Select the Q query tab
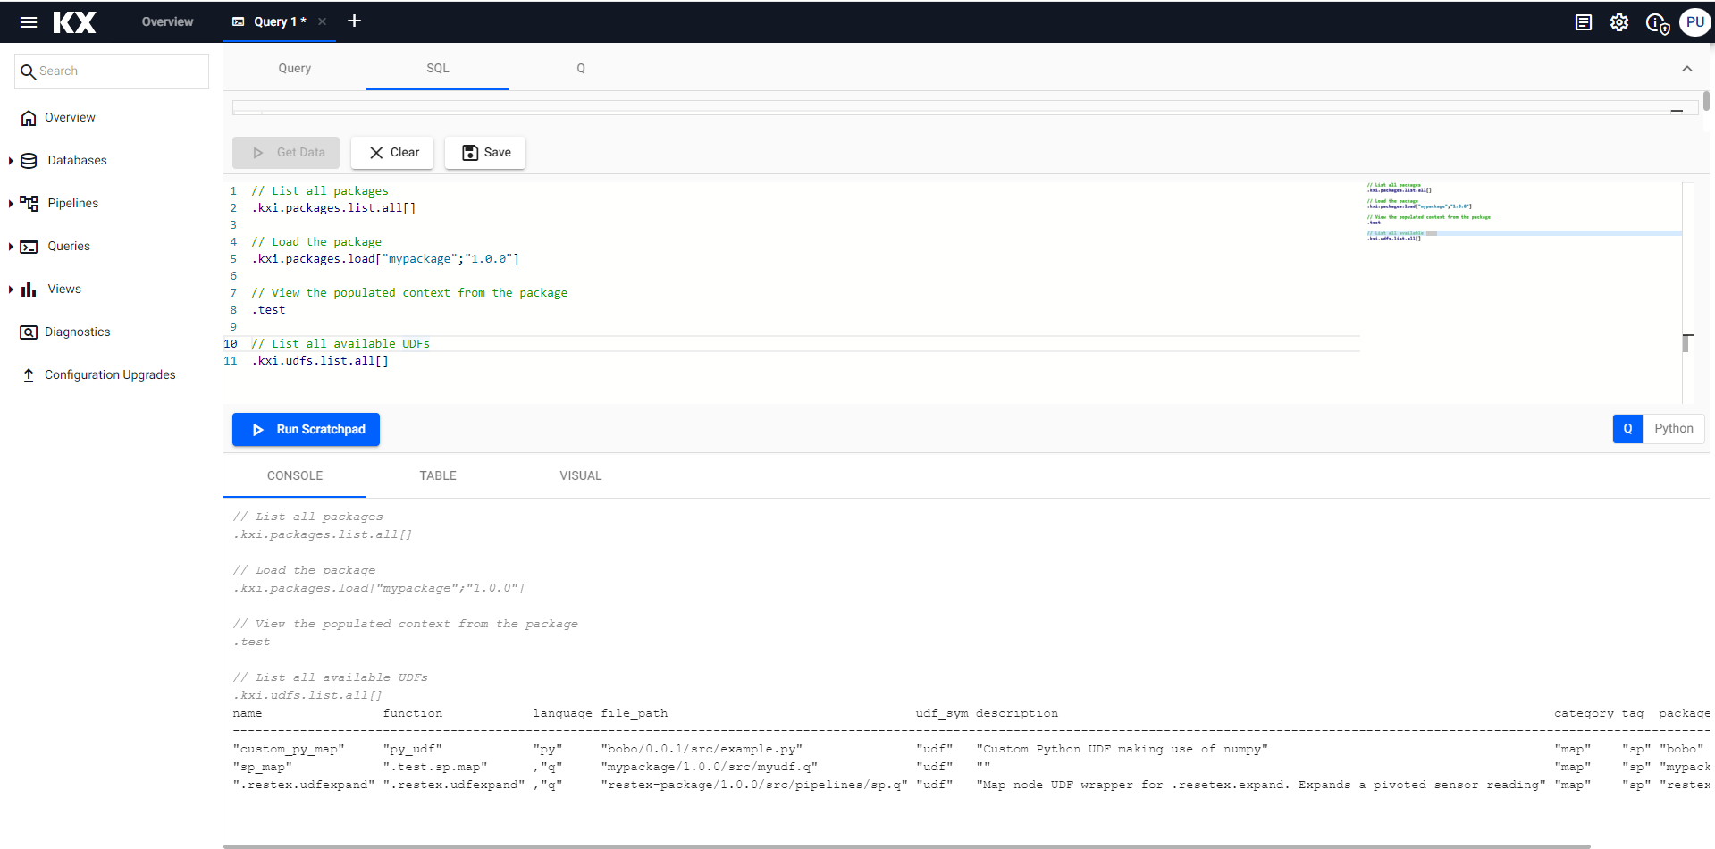 click(581, 69)
